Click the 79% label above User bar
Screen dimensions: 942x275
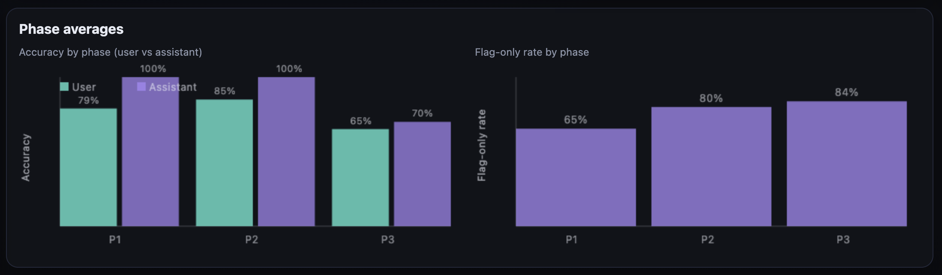(88, 101)
